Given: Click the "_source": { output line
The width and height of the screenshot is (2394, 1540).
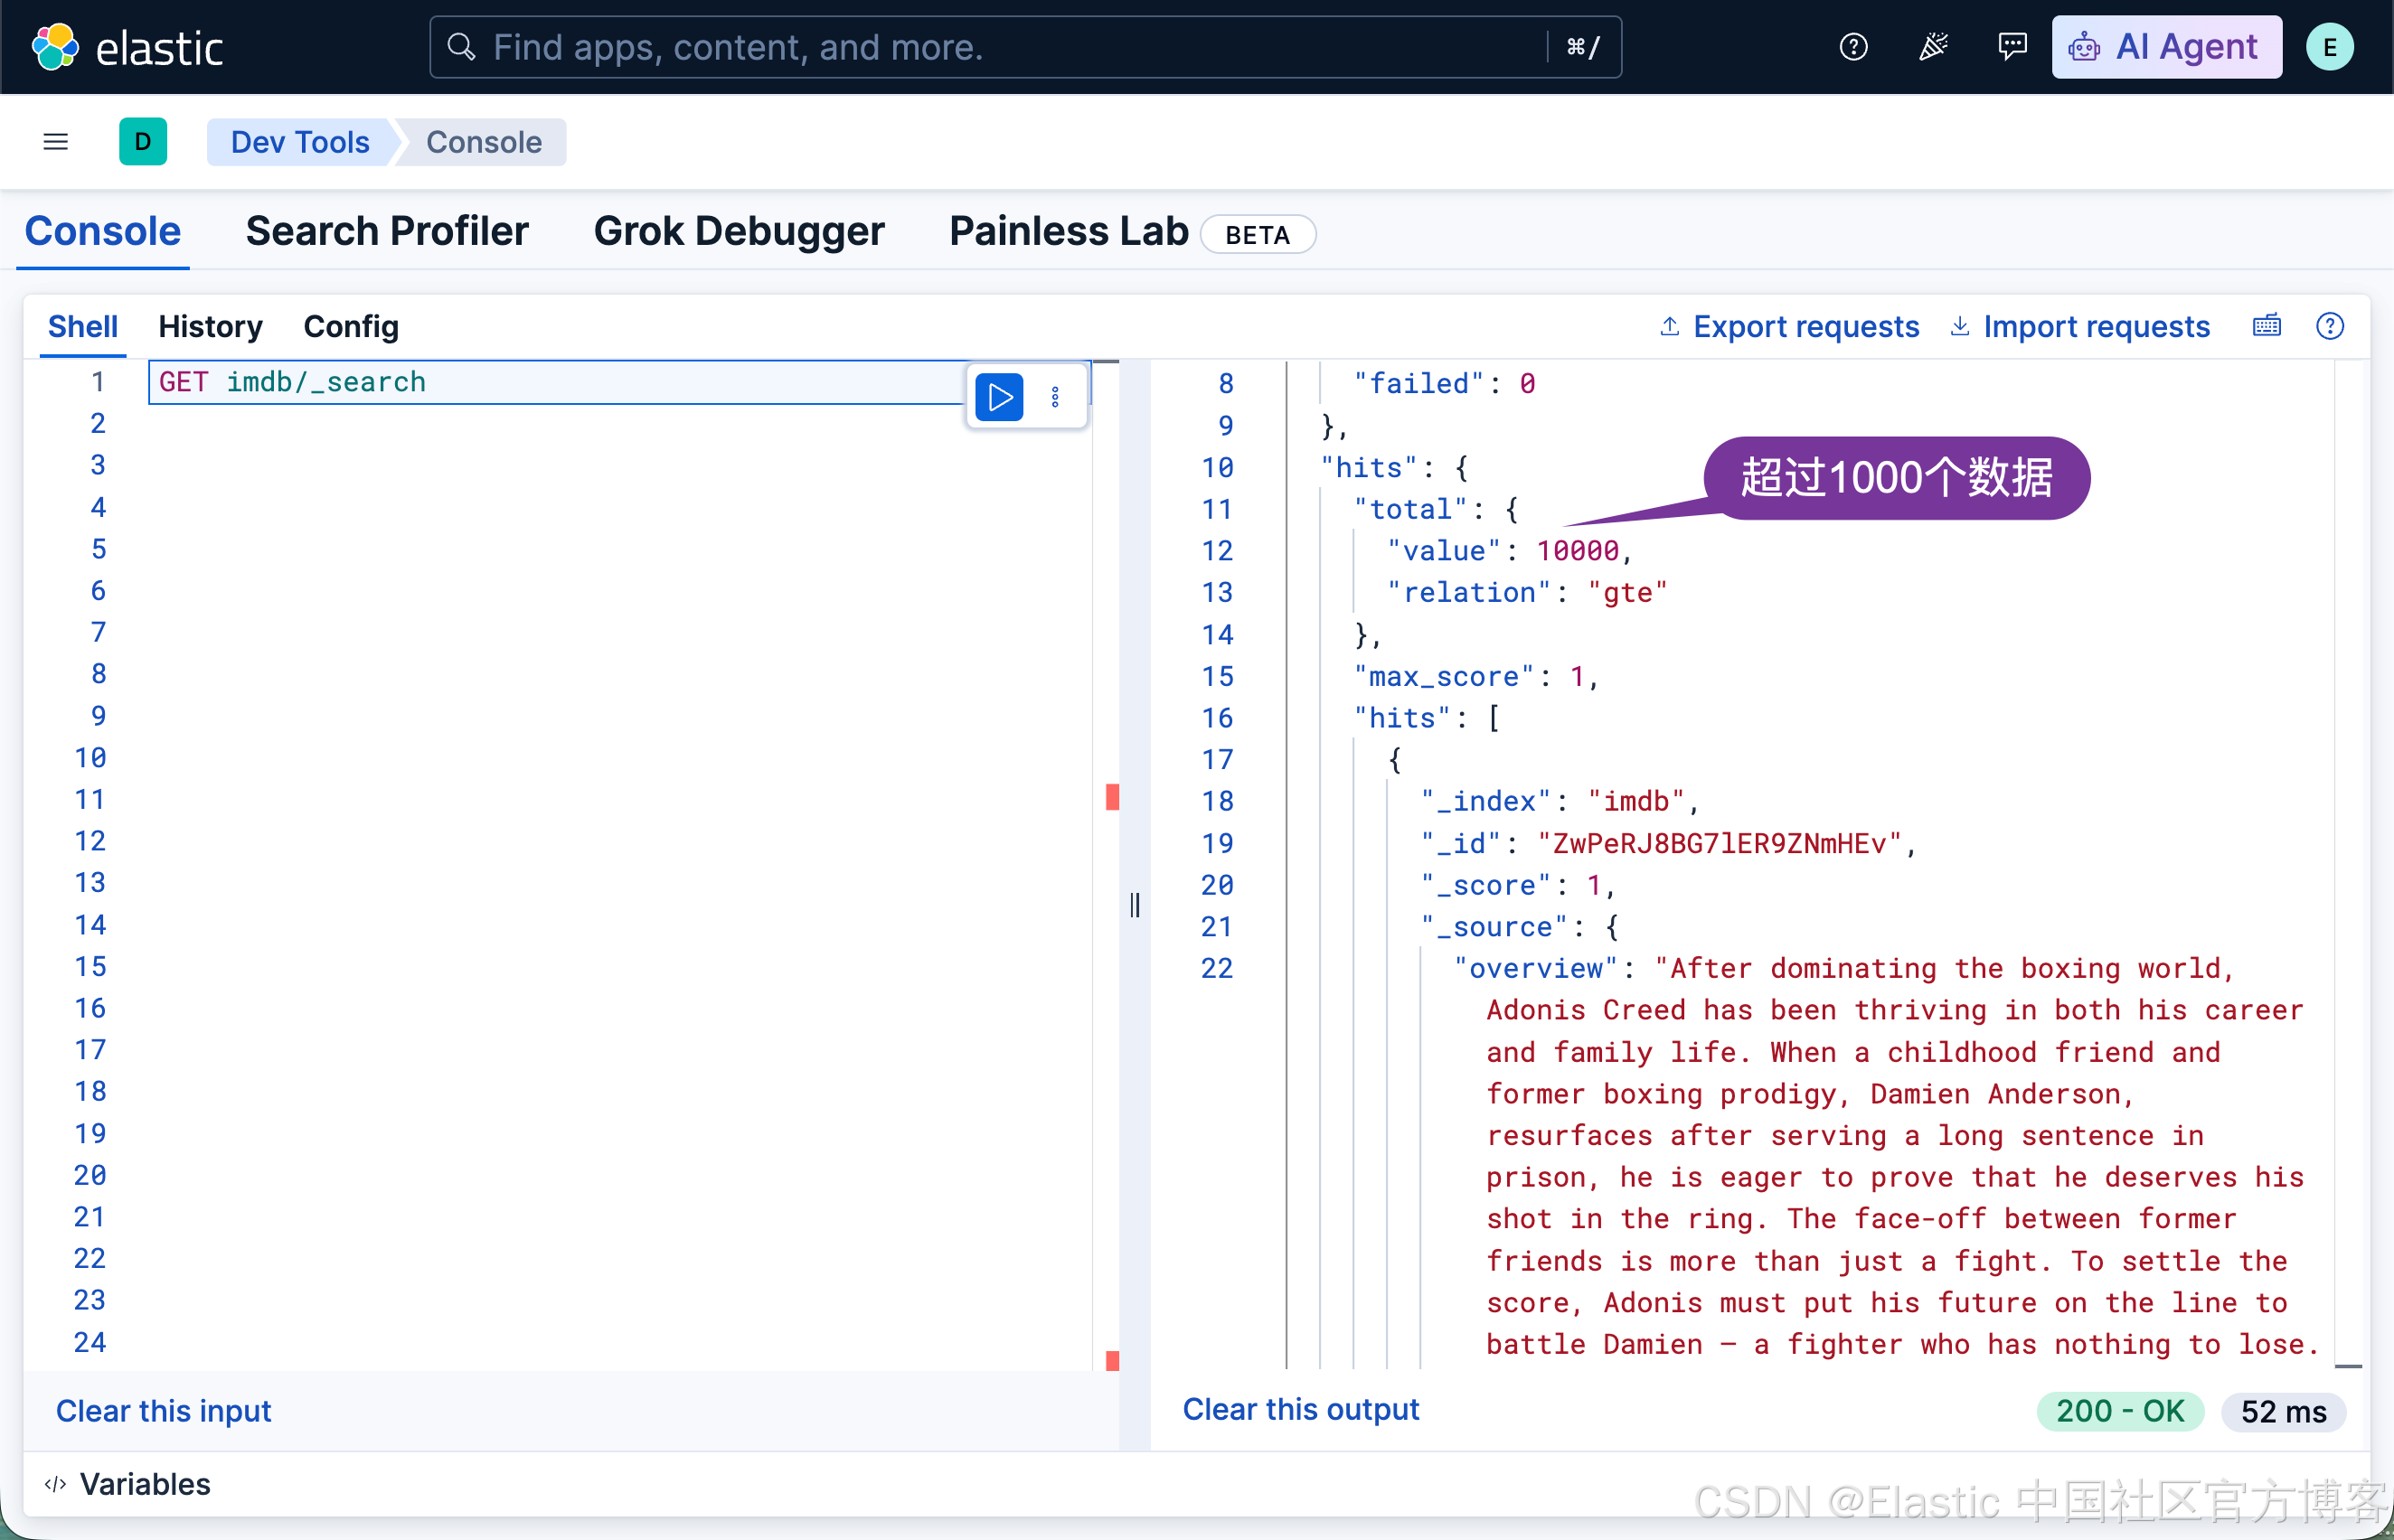Looking at the screenshot, I should click(x=1520, y=927).
